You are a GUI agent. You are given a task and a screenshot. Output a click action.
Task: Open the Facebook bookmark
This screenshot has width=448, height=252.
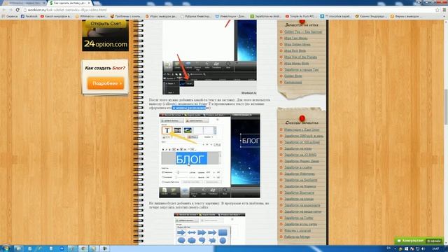click(29, 16)
